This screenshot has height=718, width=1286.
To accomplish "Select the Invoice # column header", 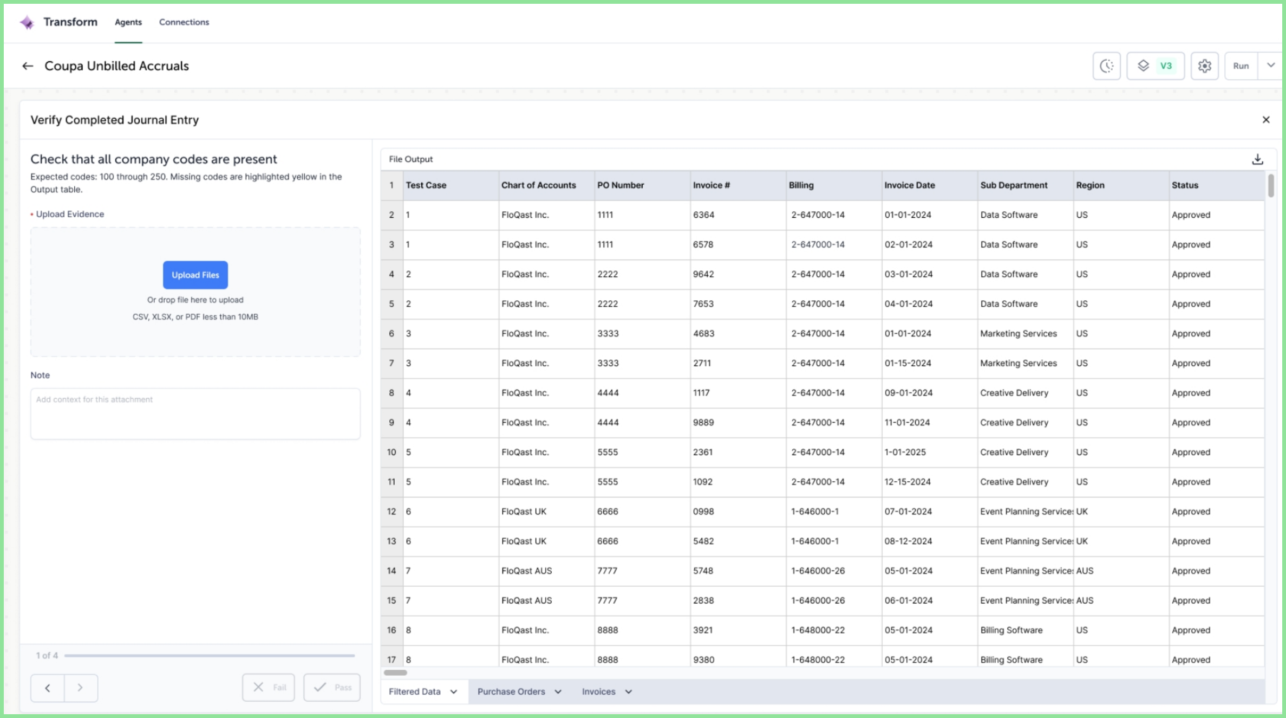I will coord(738,185).
